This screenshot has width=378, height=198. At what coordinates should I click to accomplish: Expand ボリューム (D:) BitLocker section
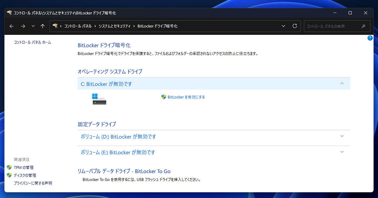tap(342, 136)
